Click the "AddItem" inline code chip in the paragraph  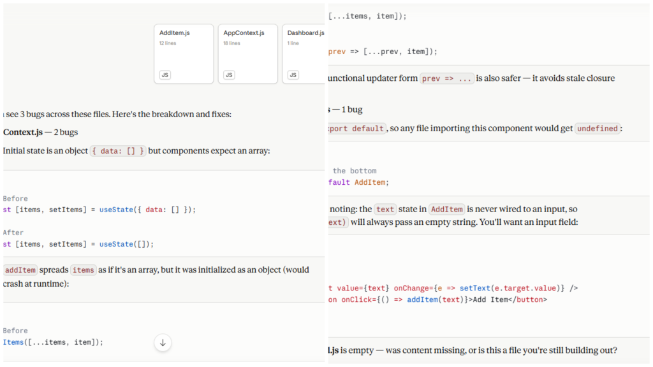pyautogui.click(x=447, y=209)
